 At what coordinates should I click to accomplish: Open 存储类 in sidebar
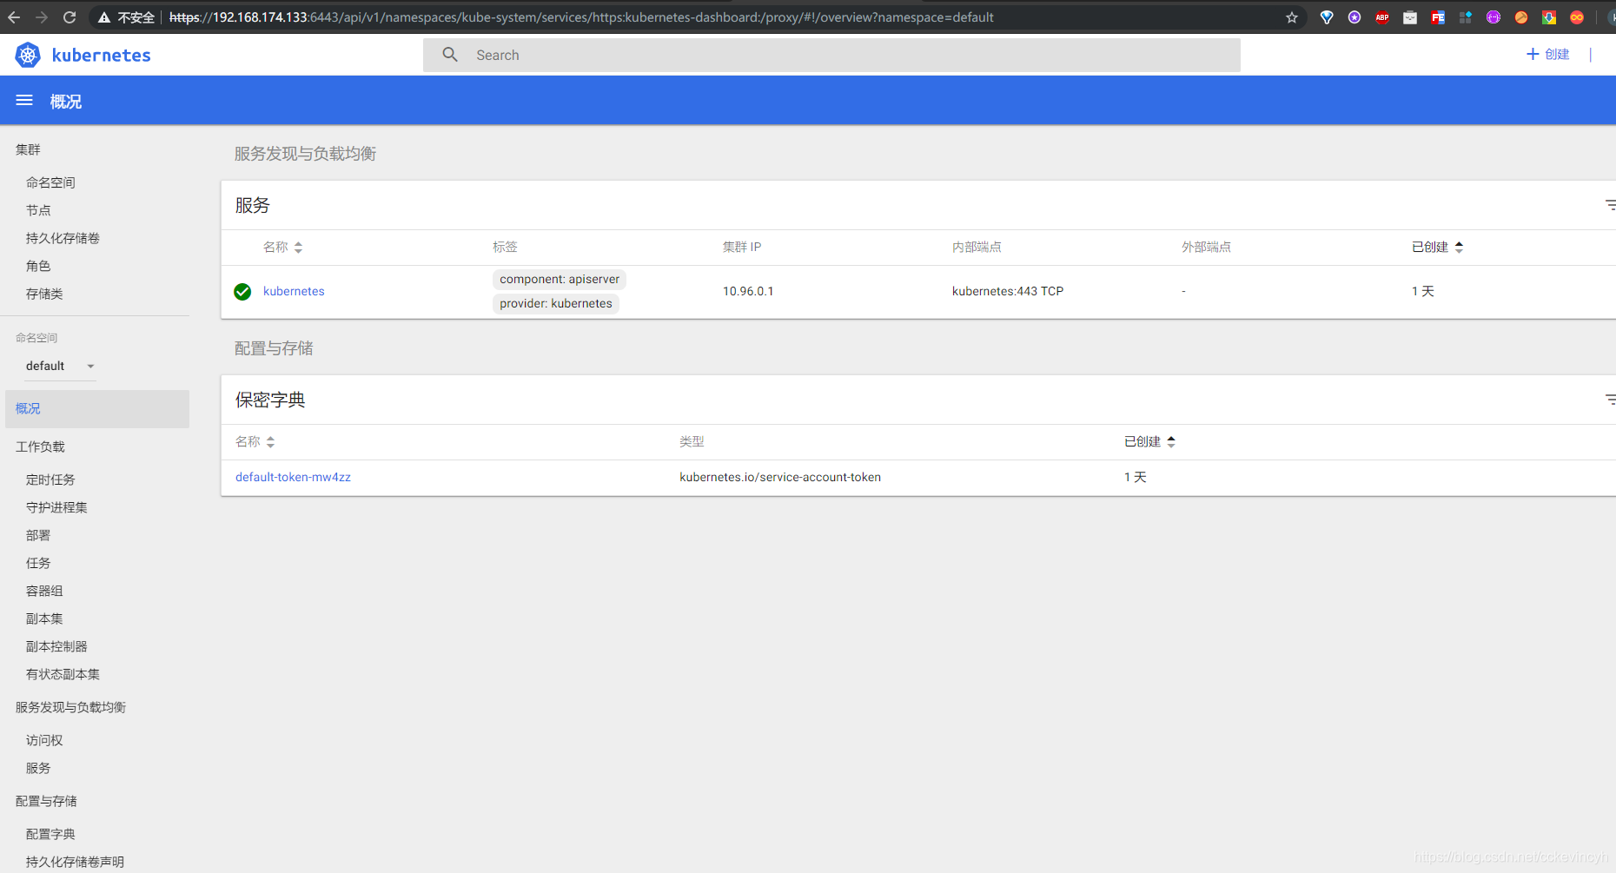point(44,294)
